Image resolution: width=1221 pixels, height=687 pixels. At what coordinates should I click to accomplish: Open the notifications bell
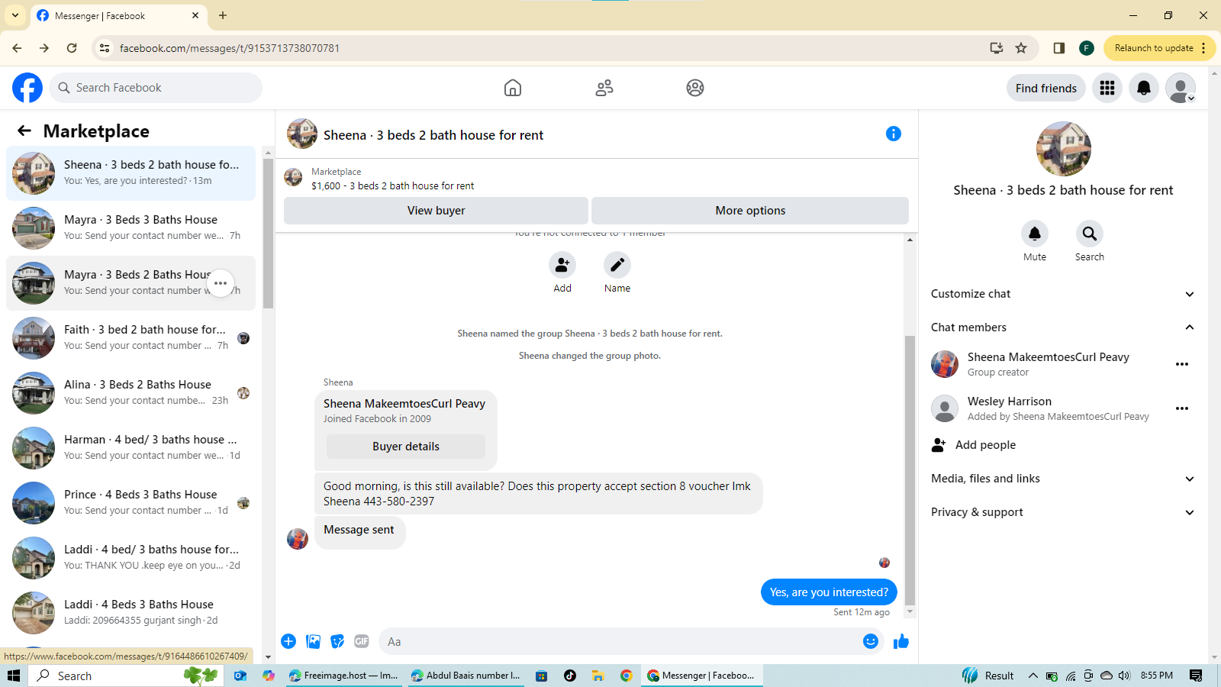coord(1144,88)
